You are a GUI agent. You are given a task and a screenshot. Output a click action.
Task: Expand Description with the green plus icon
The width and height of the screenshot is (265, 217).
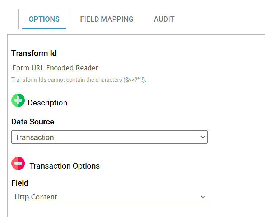[x=18, y=100]
